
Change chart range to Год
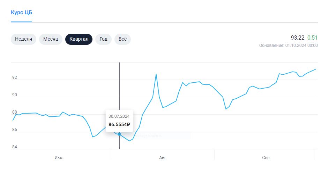(x=103, y=39)
